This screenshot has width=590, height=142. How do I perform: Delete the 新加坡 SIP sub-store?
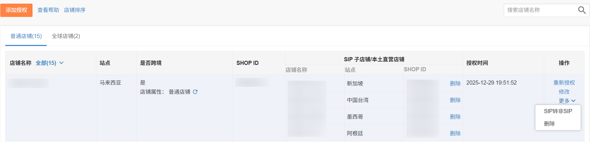pos(455,83)
